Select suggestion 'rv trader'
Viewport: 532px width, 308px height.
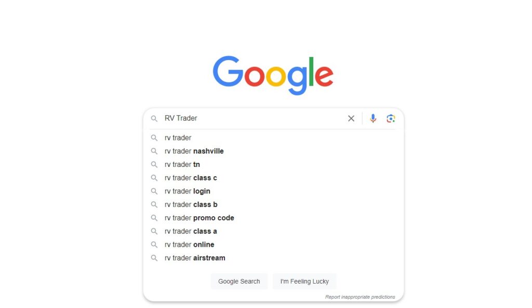(273, 138)
